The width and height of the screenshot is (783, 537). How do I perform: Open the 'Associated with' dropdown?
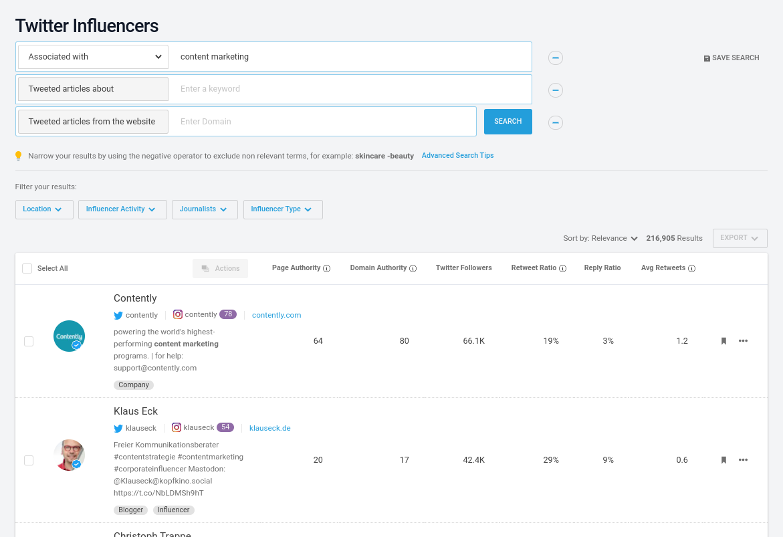(x=93, y=57)
